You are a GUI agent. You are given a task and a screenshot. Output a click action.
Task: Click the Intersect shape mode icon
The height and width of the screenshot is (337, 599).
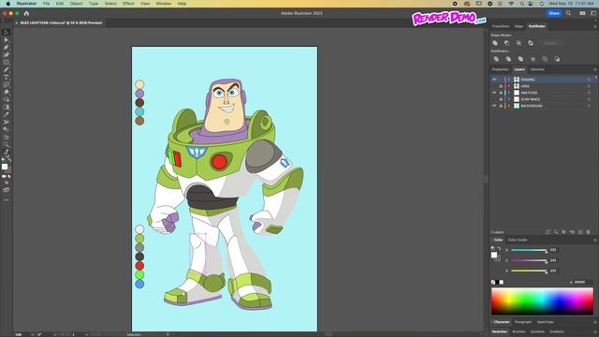[x=519, y=43]
